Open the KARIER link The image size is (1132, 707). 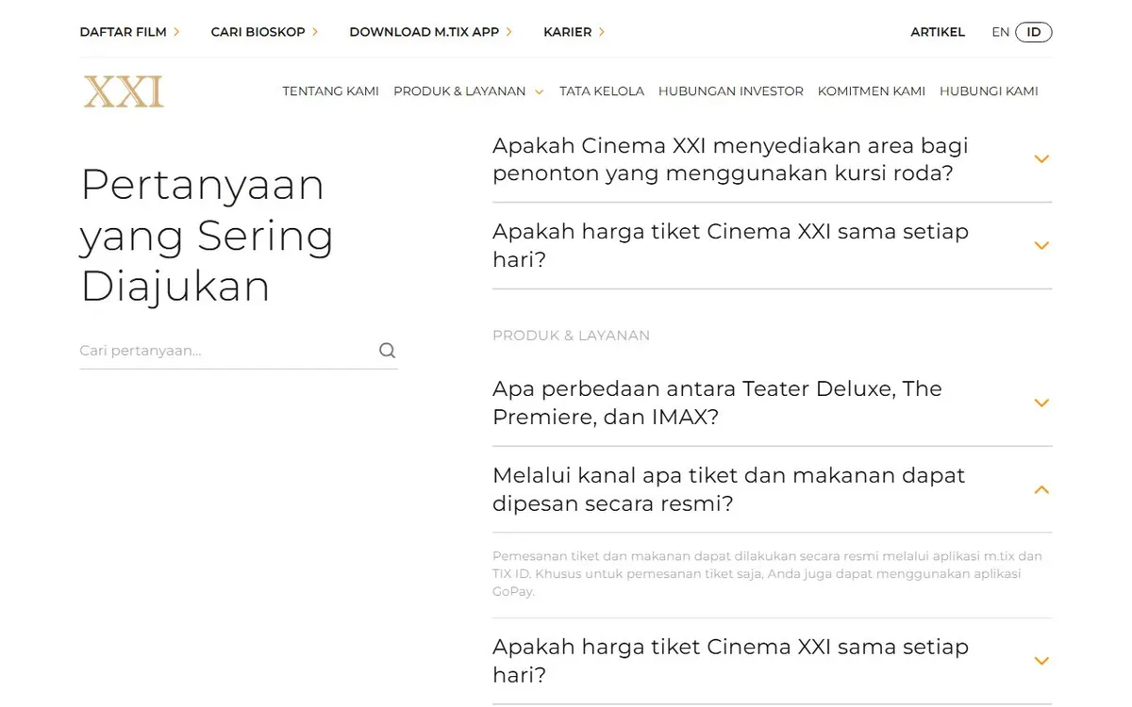(567, 32)
